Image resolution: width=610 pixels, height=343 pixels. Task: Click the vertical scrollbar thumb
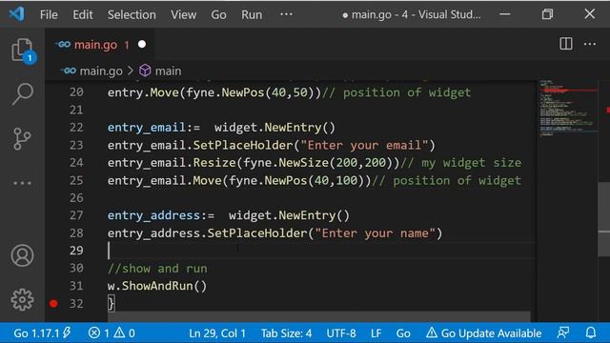coord(603,218)
